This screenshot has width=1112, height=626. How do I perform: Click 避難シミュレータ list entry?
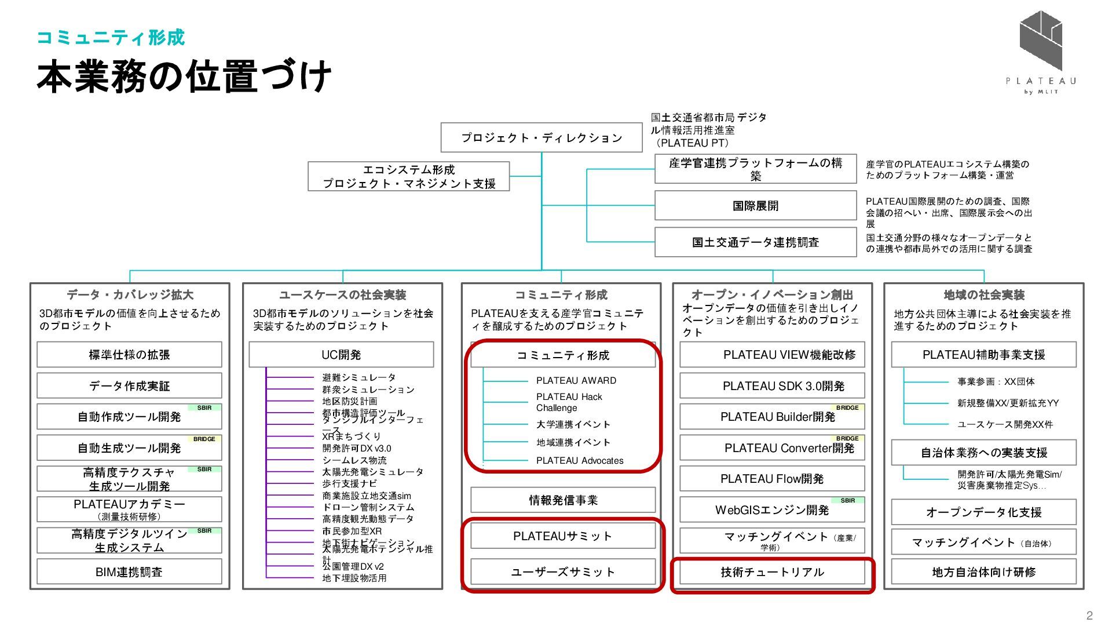[x=359, y=377]
